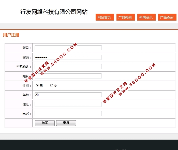Viewport: 178px width, 150px height.
Task: Click the 姓名 input field
Action: point(68,76)
